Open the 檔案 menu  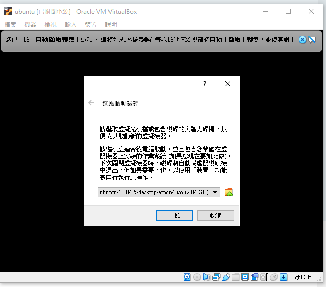click(x=10, y=25)
